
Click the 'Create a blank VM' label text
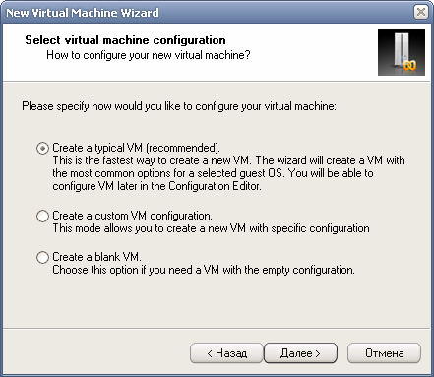pos(96,257)
